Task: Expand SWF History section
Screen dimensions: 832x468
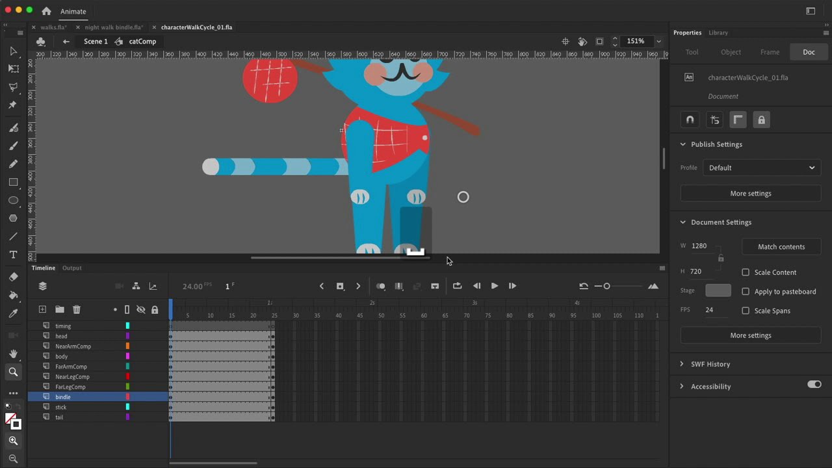Action: [x=682, y=364]
